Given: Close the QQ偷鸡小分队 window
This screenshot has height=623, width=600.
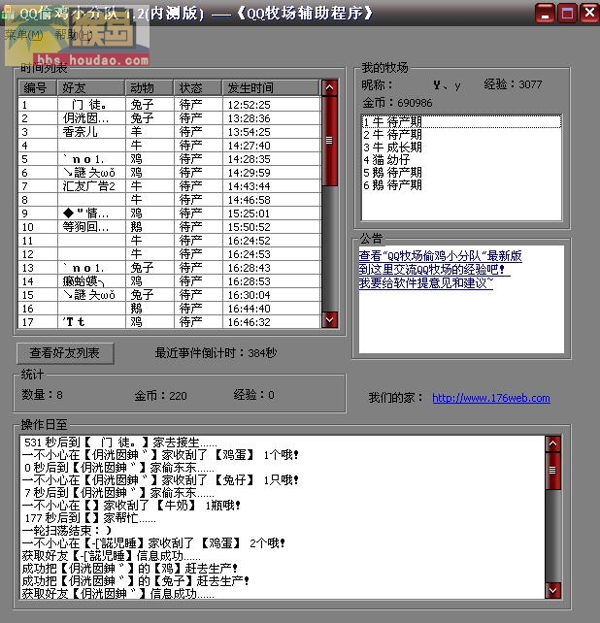Looking at the screenshot, I should click(x=589, y=13).
